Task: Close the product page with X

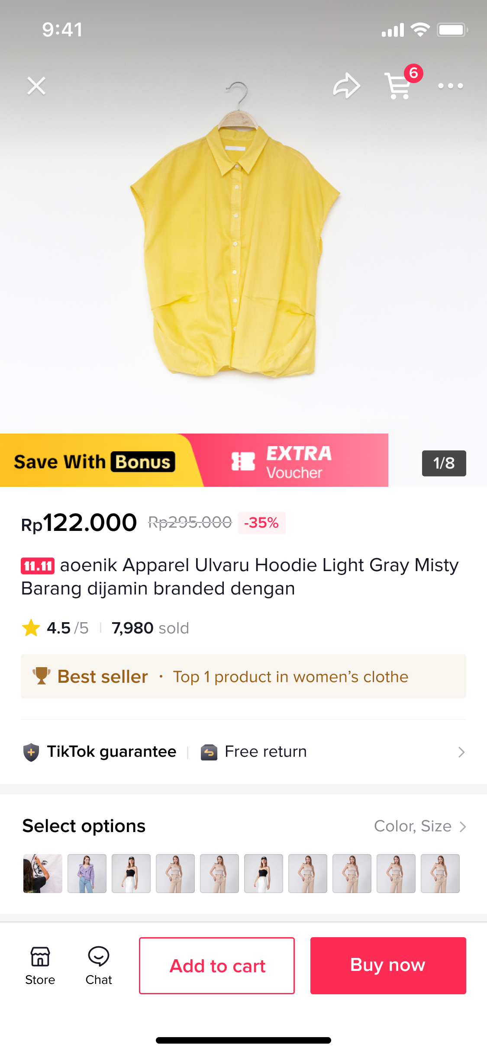Action: tap(36, 86)
